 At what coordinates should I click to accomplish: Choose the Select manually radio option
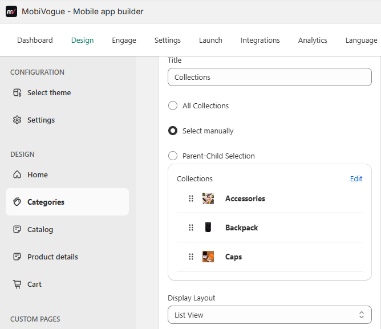[x=173, y=131]
